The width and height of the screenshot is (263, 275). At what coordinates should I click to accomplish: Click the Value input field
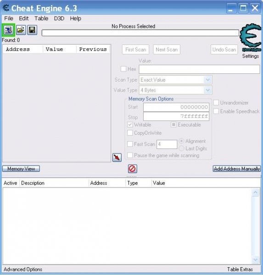point(199,69)
